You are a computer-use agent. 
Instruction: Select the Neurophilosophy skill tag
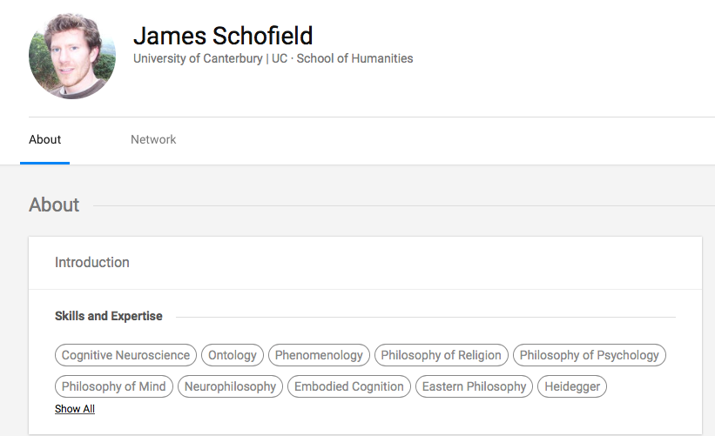click(231, 386)
